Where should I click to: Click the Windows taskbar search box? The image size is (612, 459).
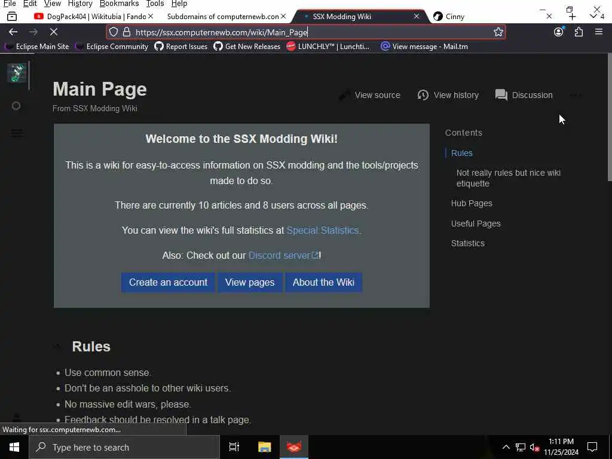pyautogui.click(x=124, y=447)
